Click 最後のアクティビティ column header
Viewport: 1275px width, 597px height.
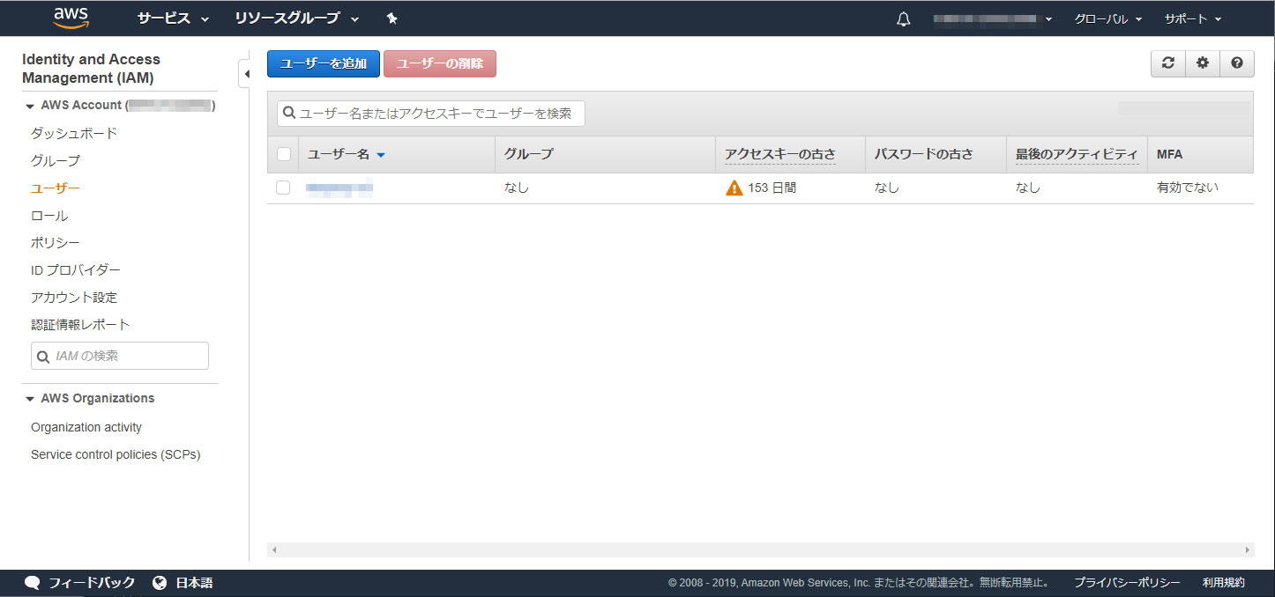[1077, 154]
